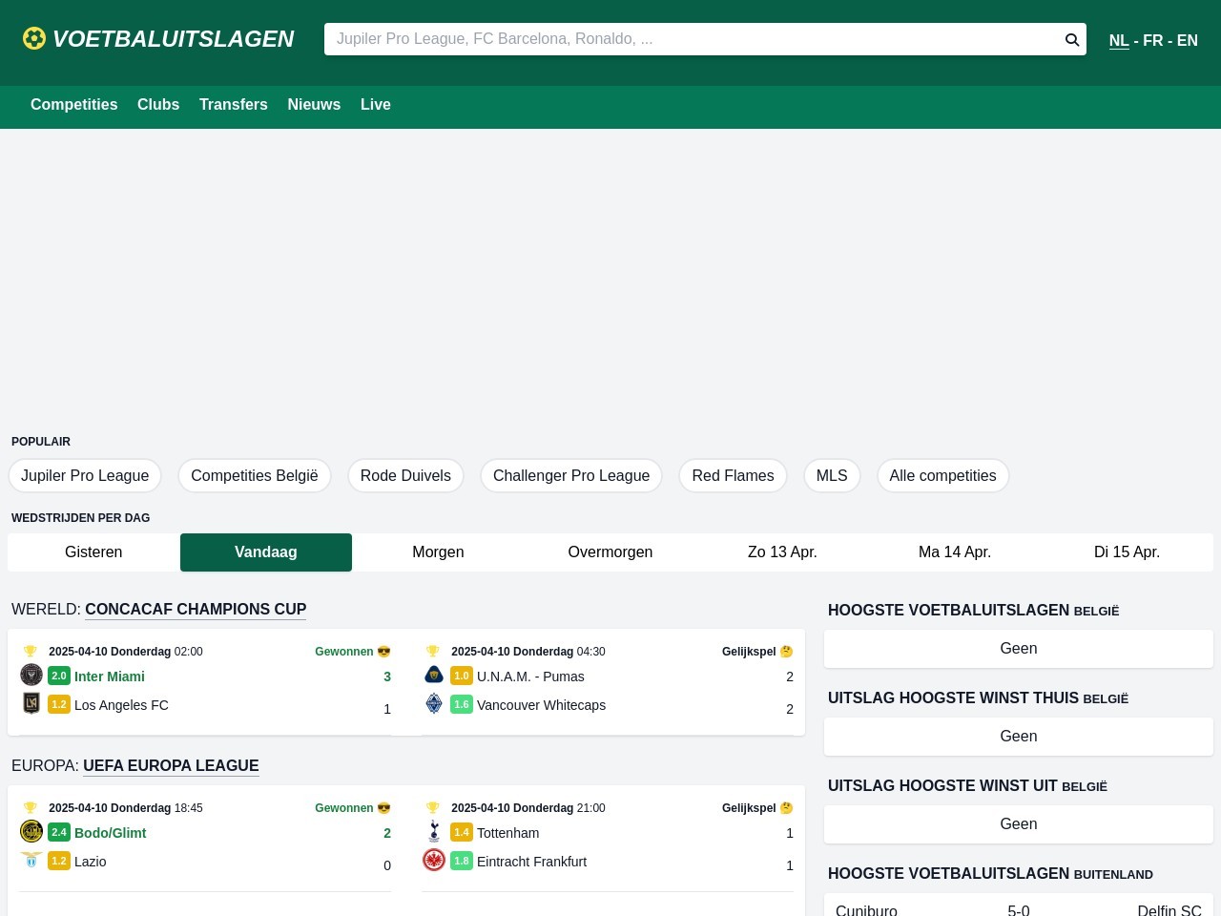This screenshot has width=1221, height=916.
Task: Click trophy icon of Bodo/Glimt match
Action: pos(31,808)
